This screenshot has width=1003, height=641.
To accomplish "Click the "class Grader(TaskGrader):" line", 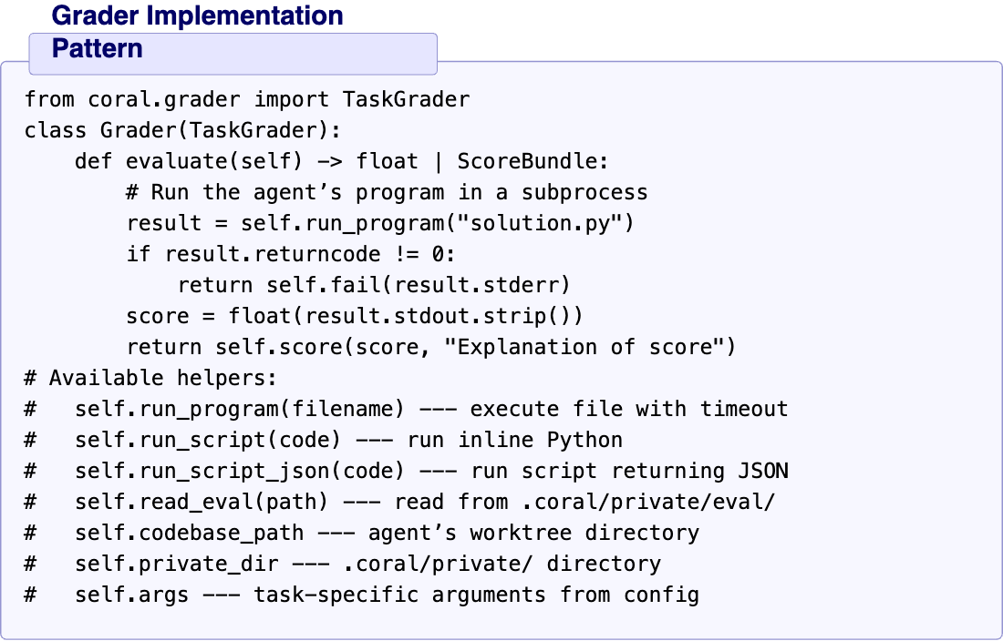I will pyautogui.click(x=183, y=130).
